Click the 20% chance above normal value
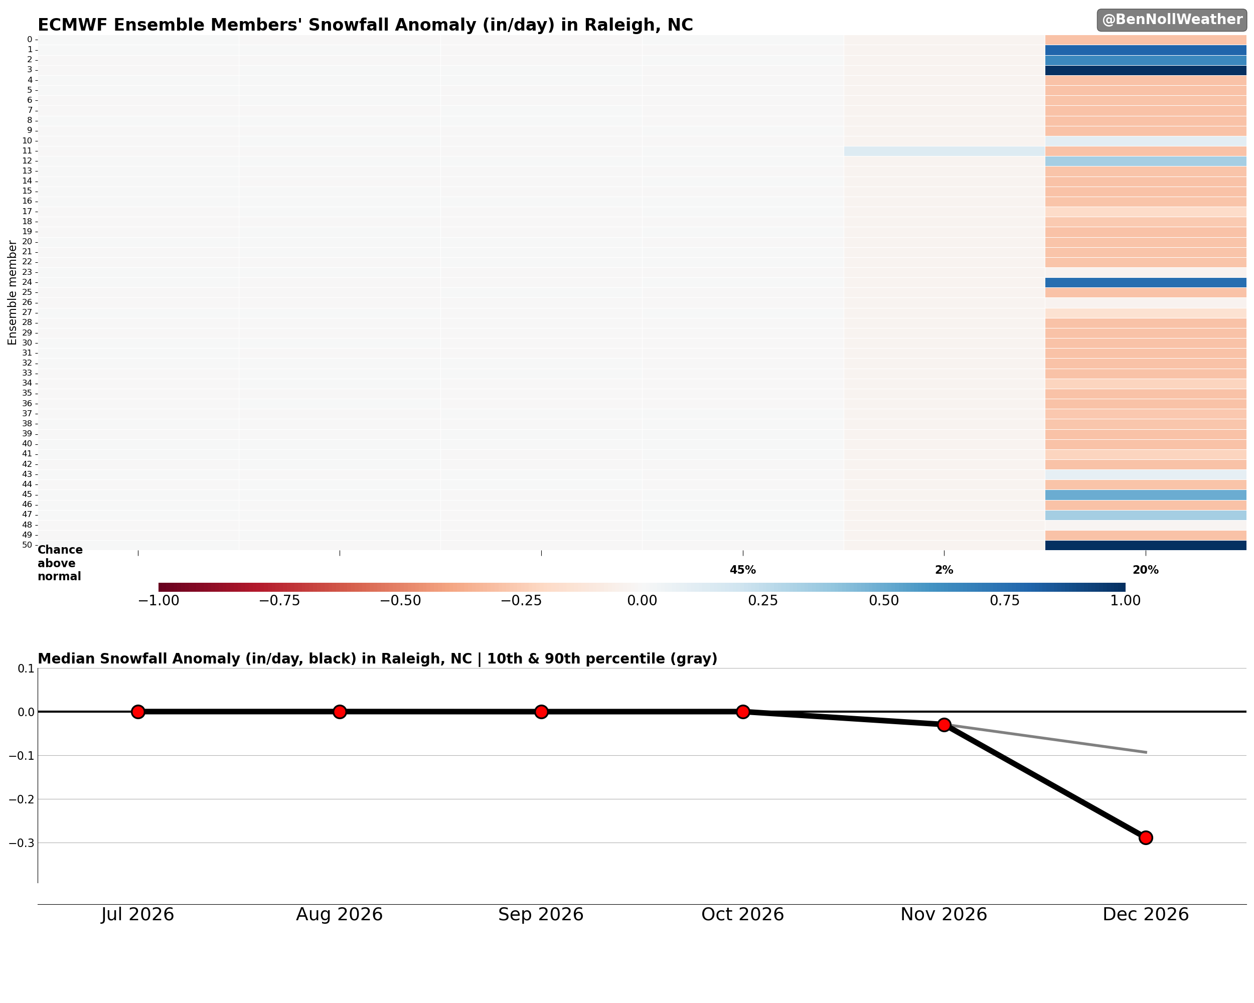 click(1145, 570)
